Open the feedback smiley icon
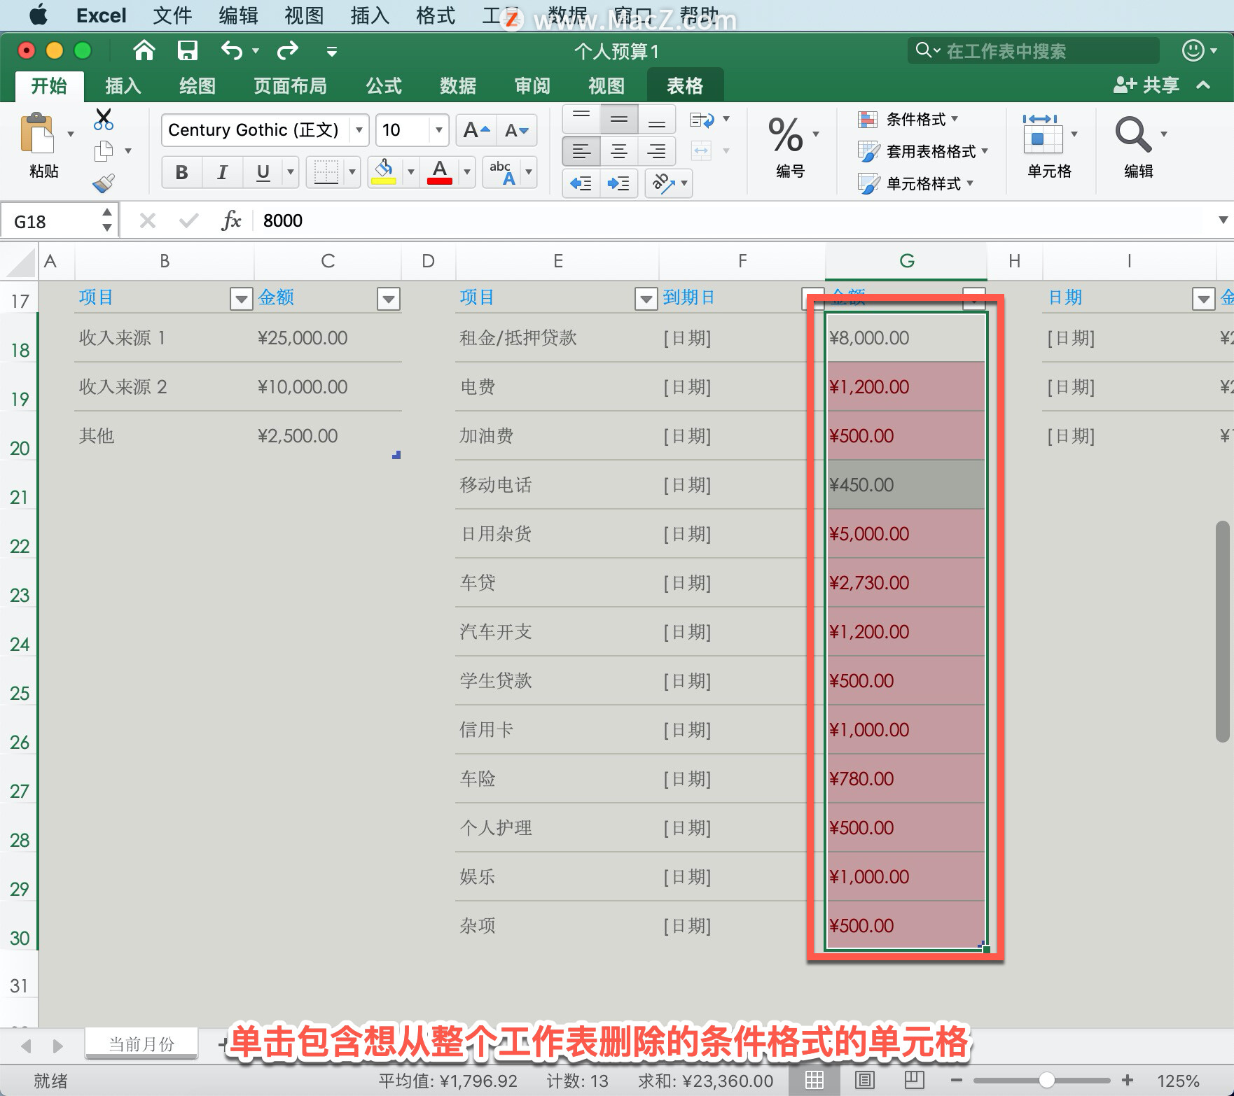The height and width of the screenshot is (1096, 1234). click(x=1193, y=50)
